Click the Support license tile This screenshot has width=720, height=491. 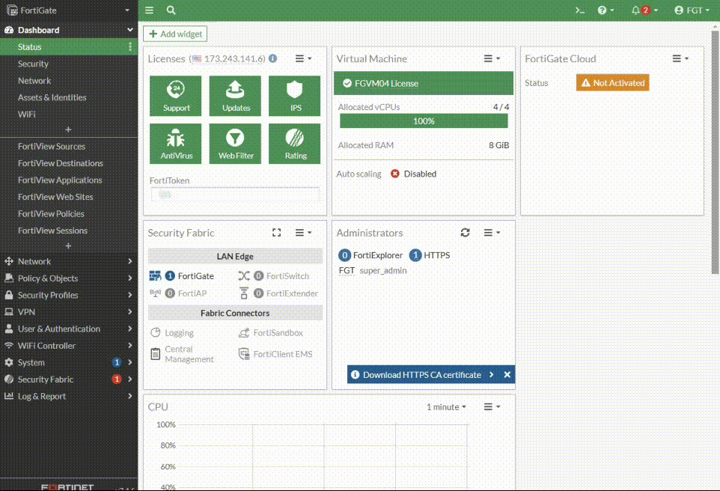pos(176,96)
